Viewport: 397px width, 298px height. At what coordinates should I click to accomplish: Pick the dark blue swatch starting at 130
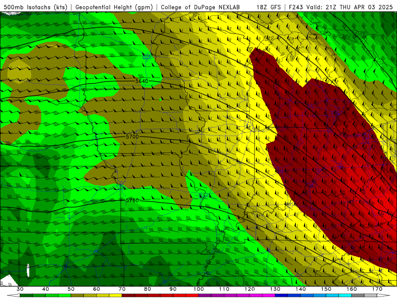click(281, 296)
